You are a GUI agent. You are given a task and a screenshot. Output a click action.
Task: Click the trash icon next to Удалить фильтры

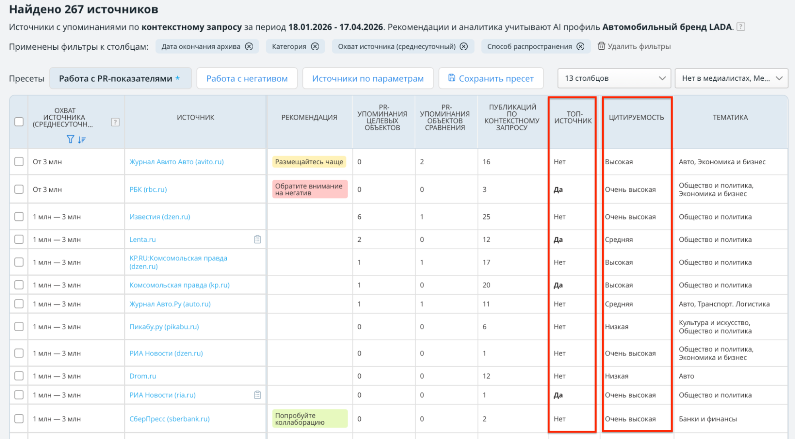(601, 46)
